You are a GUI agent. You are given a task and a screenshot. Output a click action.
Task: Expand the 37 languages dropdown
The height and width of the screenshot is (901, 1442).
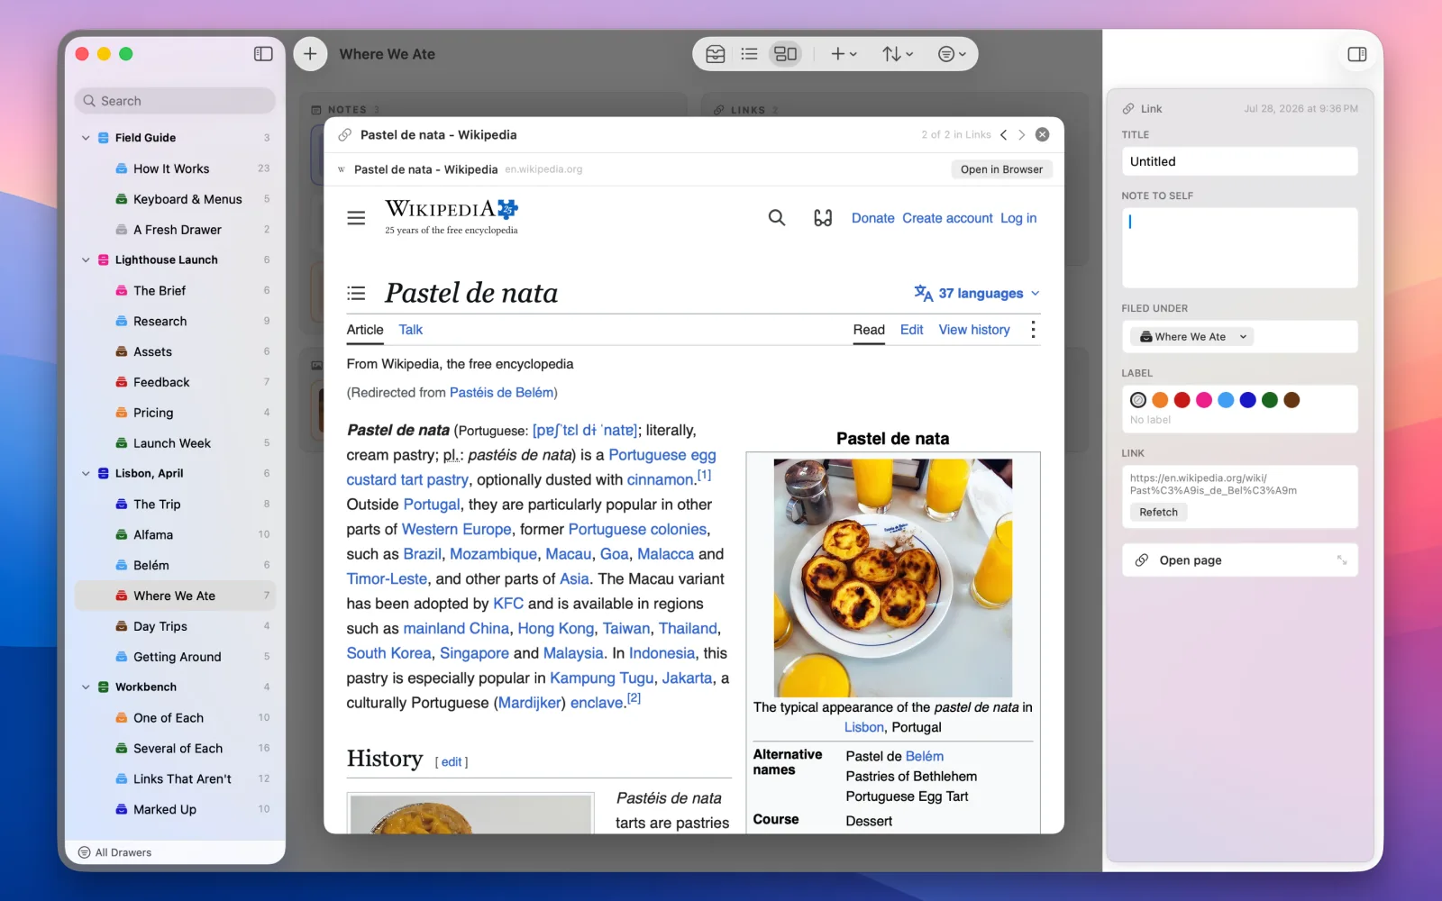[977, 293]
